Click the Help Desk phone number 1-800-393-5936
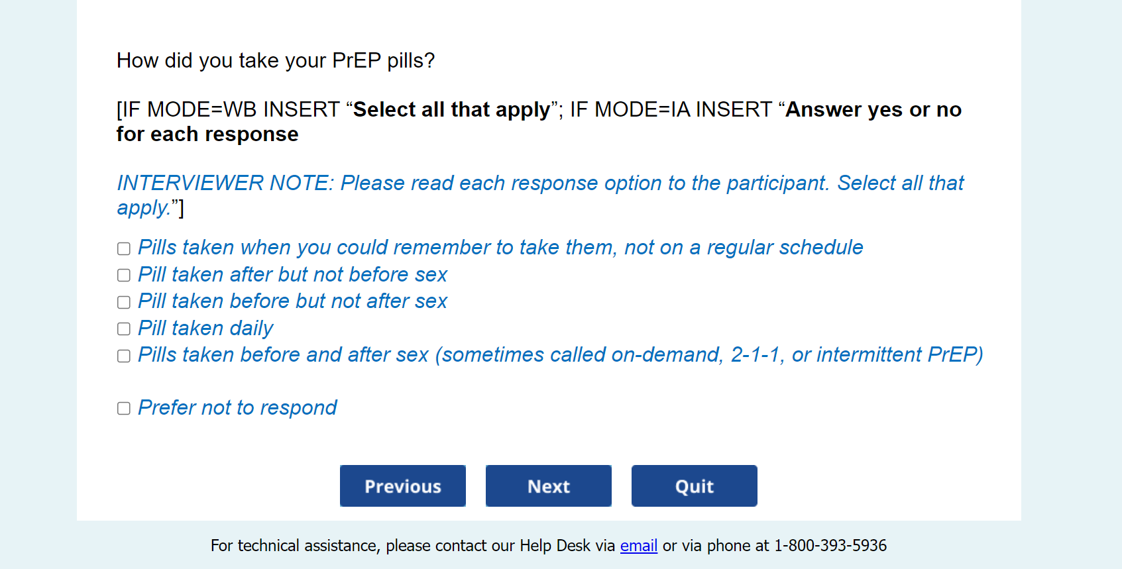1122x569 pixels. coord(830,546)
